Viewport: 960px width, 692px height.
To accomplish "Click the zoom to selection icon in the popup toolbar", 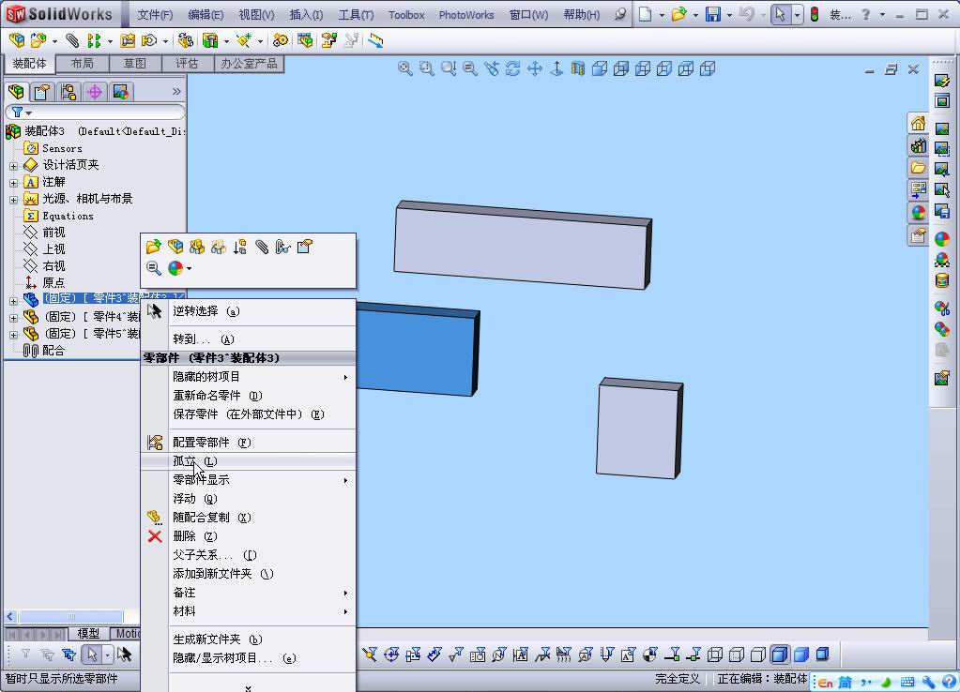I will coord(154,268).
